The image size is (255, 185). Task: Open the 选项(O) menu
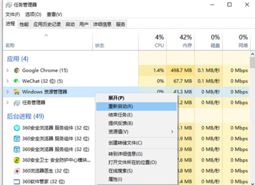pos(33,15)
